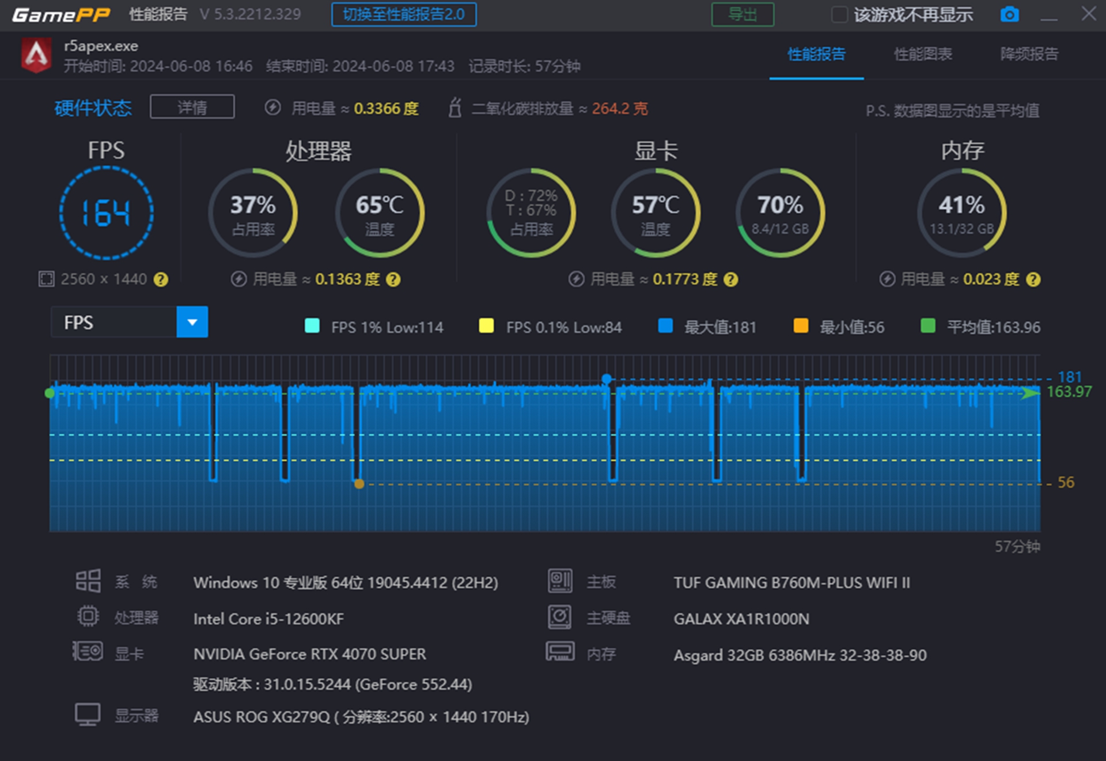
Task: Click help icon beside CPU power 0.1363
Action: [393, 280]
